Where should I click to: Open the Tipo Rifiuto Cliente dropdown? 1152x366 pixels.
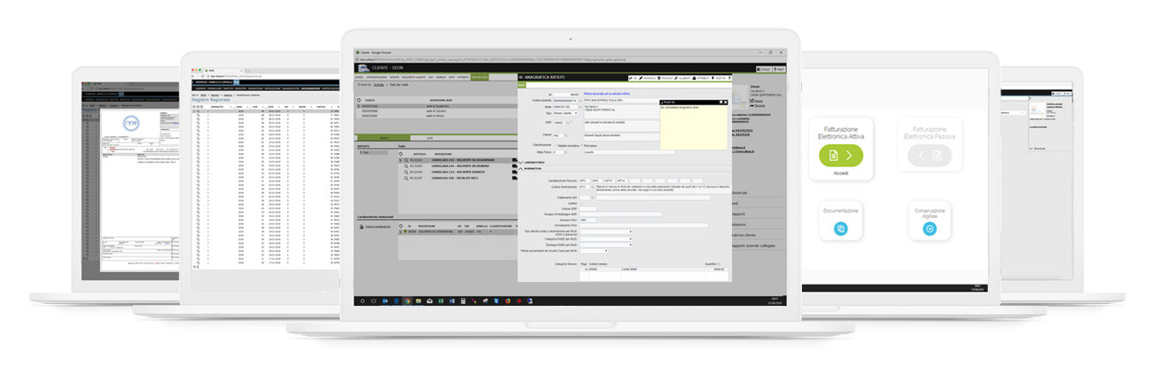tap(565, 113)
